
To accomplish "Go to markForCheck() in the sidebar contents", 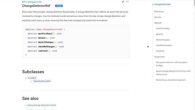I will (x=162, y=28).
